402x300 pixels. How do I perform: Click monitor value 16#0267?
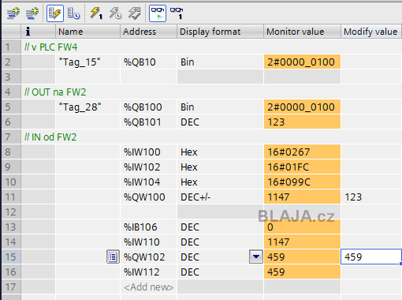click(302, 152)
